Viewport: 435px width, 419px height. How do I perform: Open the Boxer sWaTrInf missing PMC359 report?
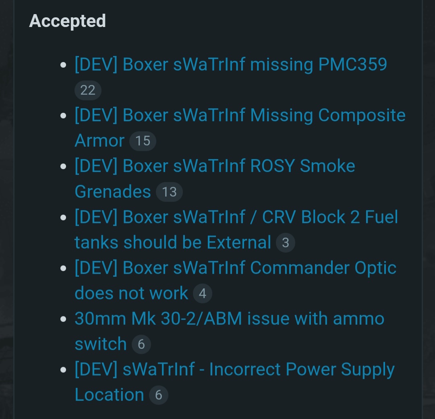(x=230, y=64)
